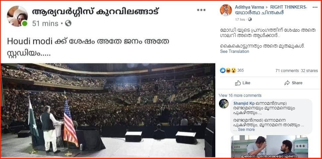The height and width of the screenshot is (159, 322).
Task: Expand View 16 more comments
Action: (x=240, y=96)
